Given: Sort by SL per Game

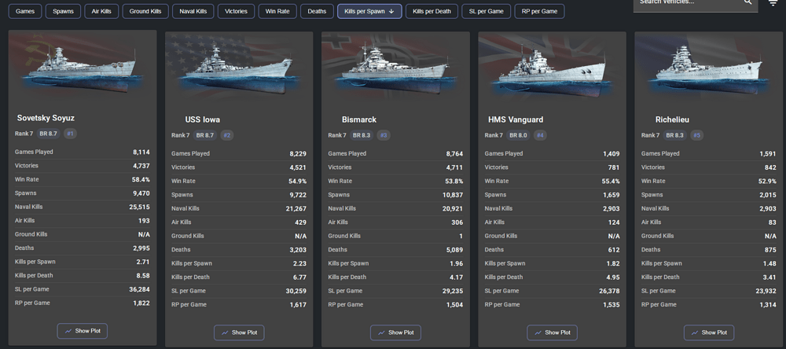Looking at the screenshot, I should click(x=487, y=11).
